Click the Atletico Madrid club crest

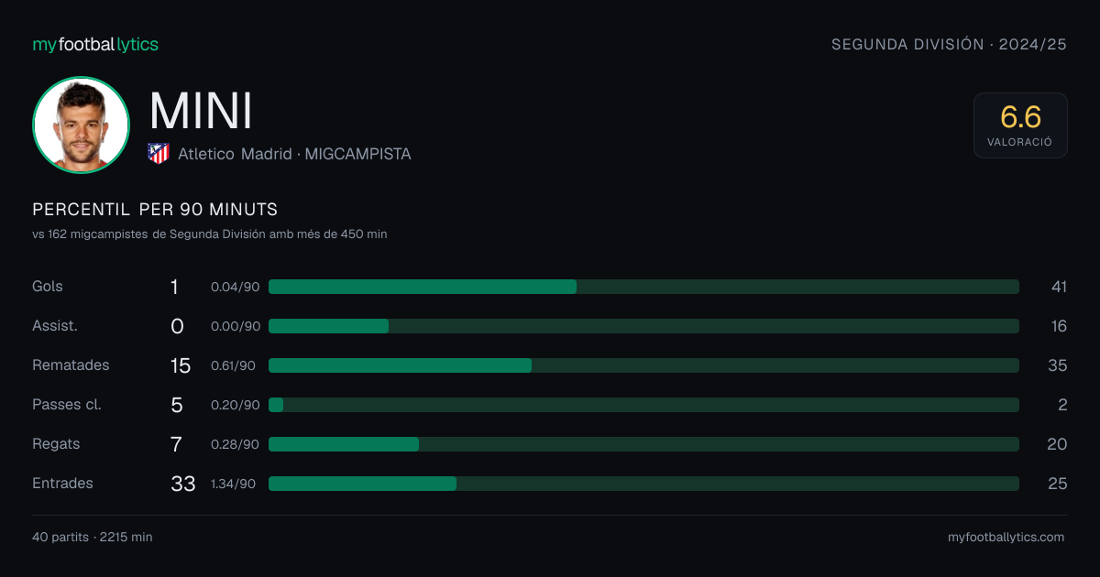pos(159,154)
